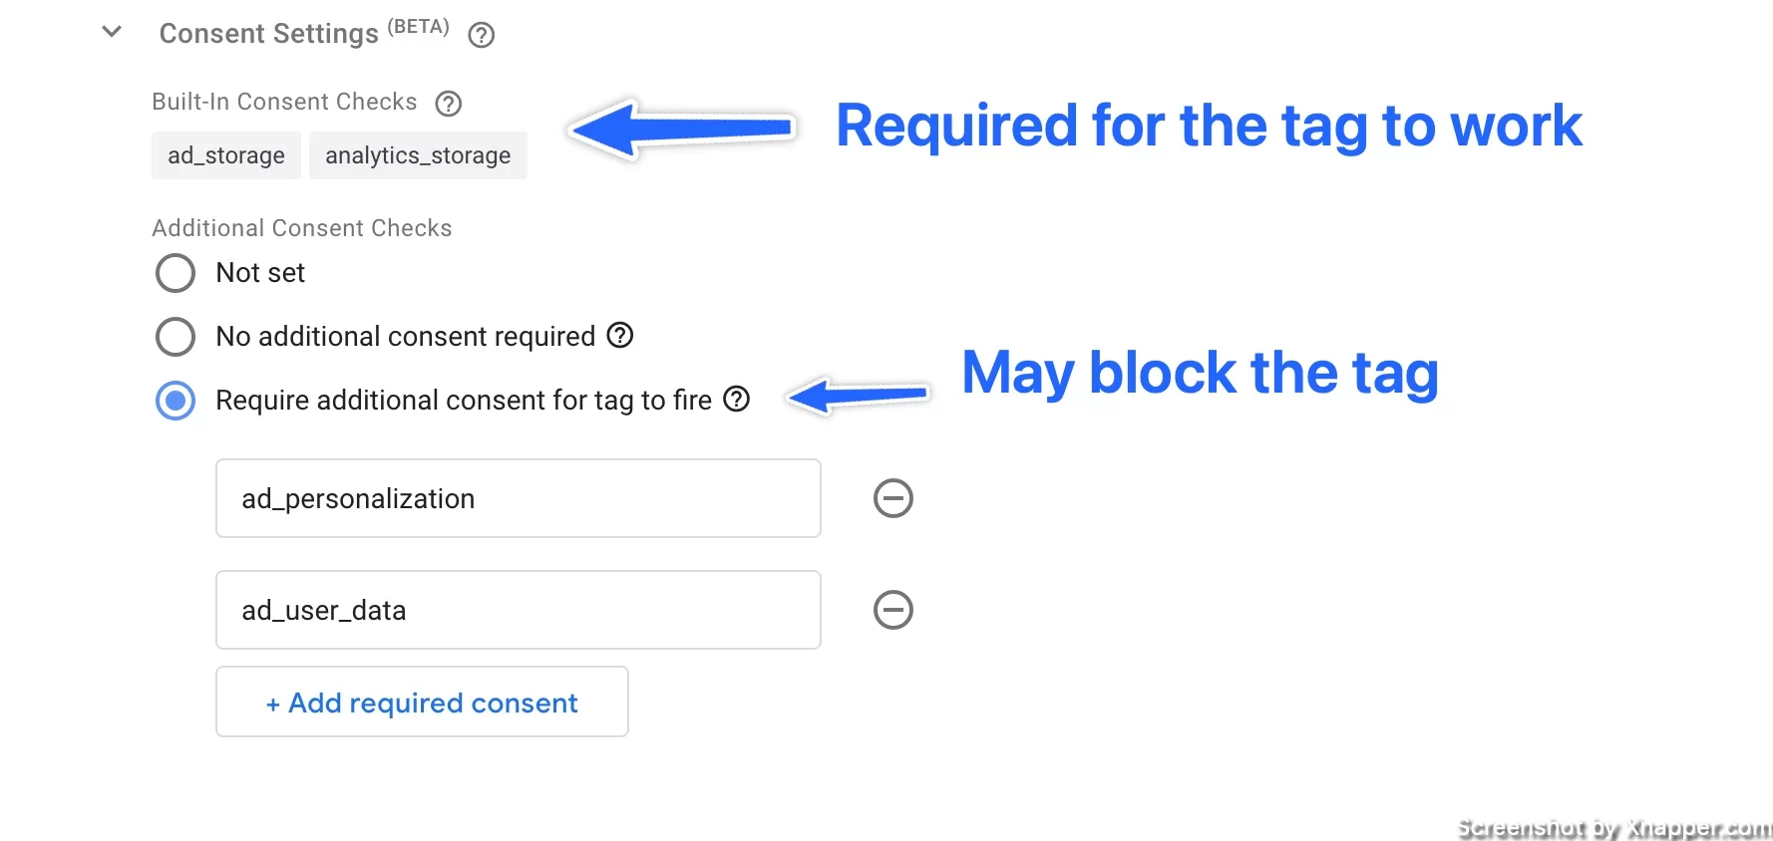The height and width of the screenshot is (841, 1773).
Task: Remove the ad_user_data consent row
Action: coord(893,610)
